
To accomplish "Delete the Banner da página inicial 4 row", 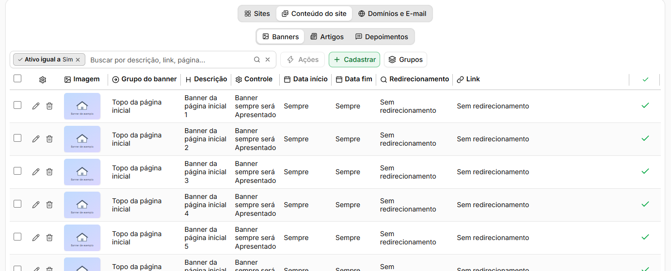I will click(x=49, y=205).
